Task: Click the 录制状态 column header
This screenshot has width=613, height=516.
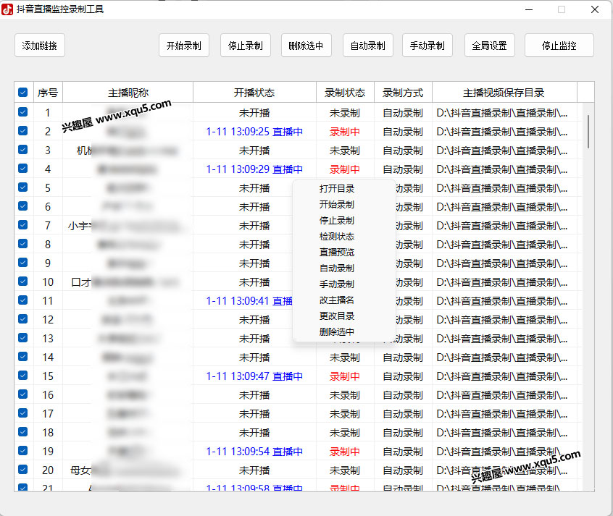Action: [x=345, y=93]
